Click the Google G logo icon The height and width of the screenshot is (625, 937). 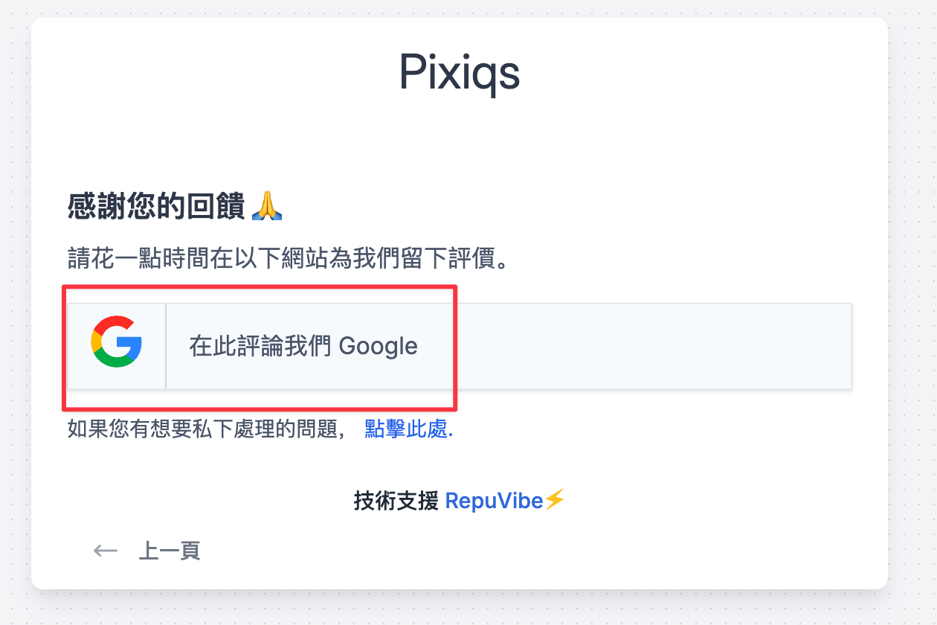117,342
